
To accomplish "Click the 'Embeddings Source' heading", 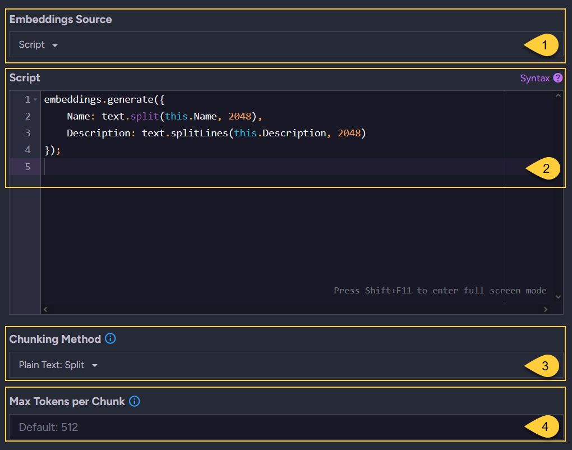I will coord(61,19).
